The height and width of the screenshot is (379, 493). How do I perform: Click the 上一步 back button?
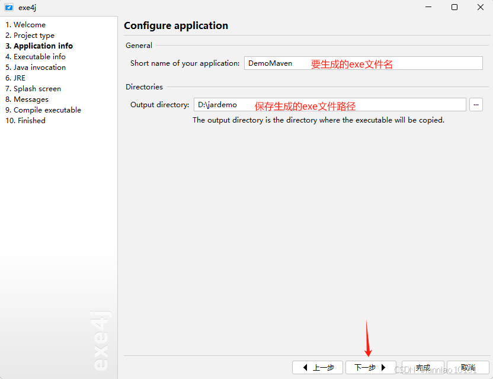click(318, 367)
